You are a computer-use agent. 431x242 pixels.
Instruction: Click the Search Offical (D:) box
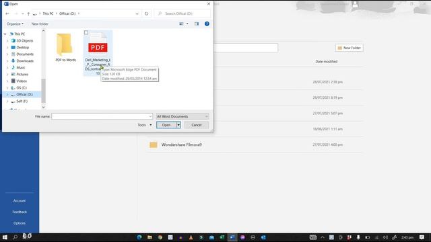[183, 13]
